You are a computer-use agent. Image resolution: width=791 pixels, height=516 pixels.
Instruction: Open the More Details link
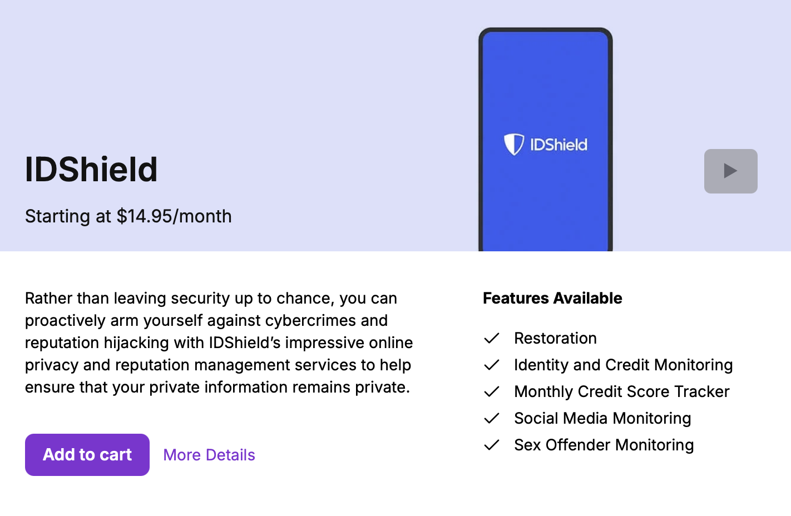click(209, 455)
